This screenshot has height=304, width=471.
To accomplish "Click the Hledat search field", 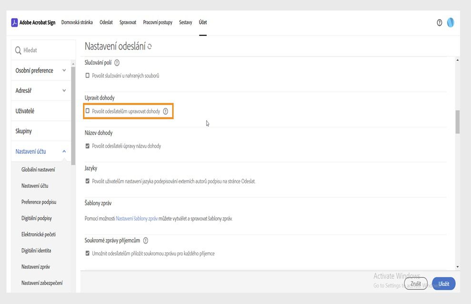I will (x=45, y=50).
